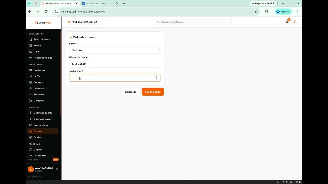
Task: Click the ALAN SANCHEZ user profile
Action: tap(44, 169)
